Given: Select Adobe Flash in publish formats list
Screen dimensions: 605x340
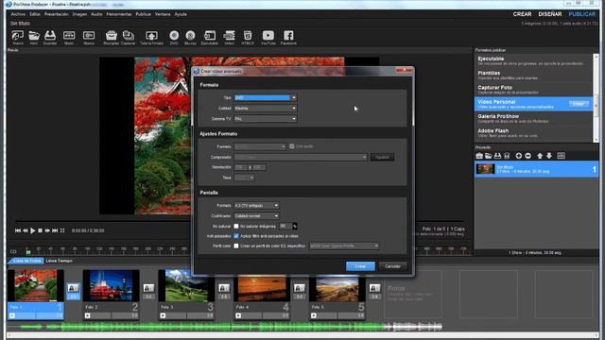Looking at the screenshot, I should [x=533, y=133].
